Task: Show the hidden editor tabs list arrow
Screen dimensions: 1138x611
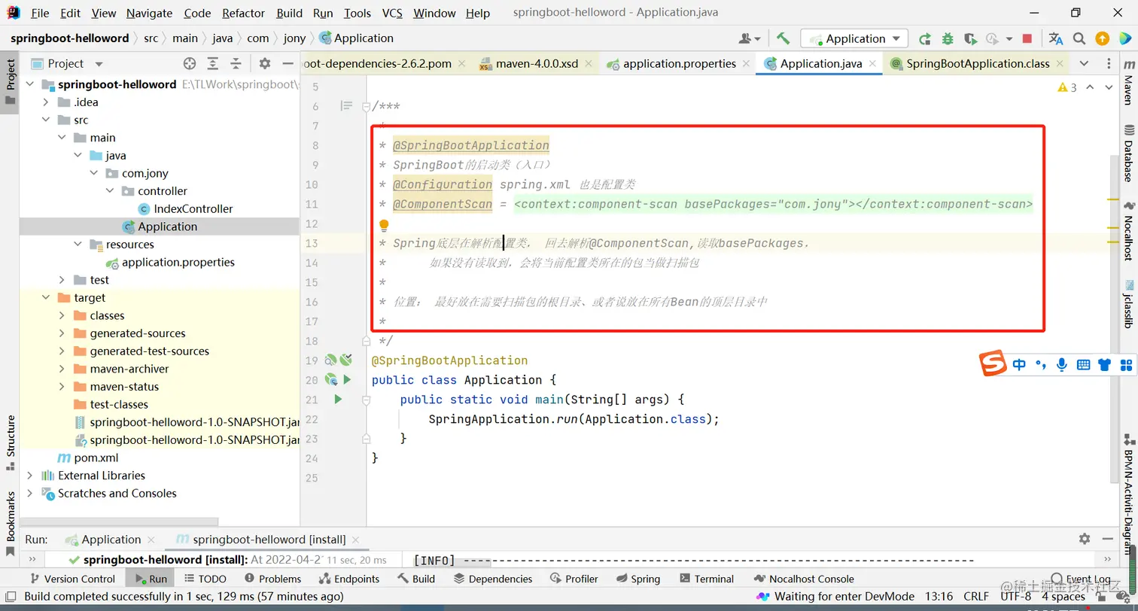Action: [x=1084, y=64]
